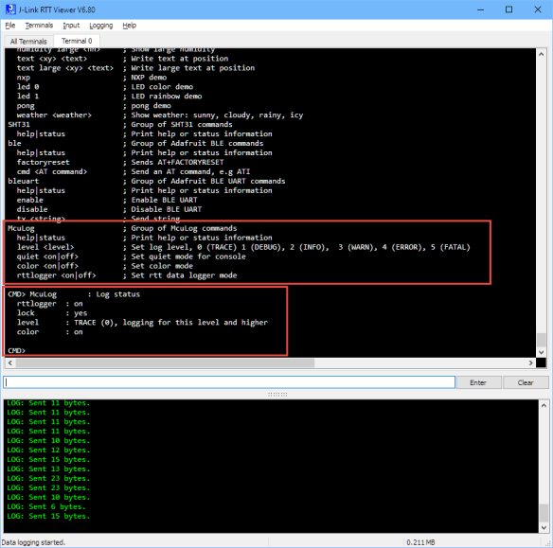Screen dimensions: 553x548
Task: Open the Help menu
Action: click(x=130, y=26)
